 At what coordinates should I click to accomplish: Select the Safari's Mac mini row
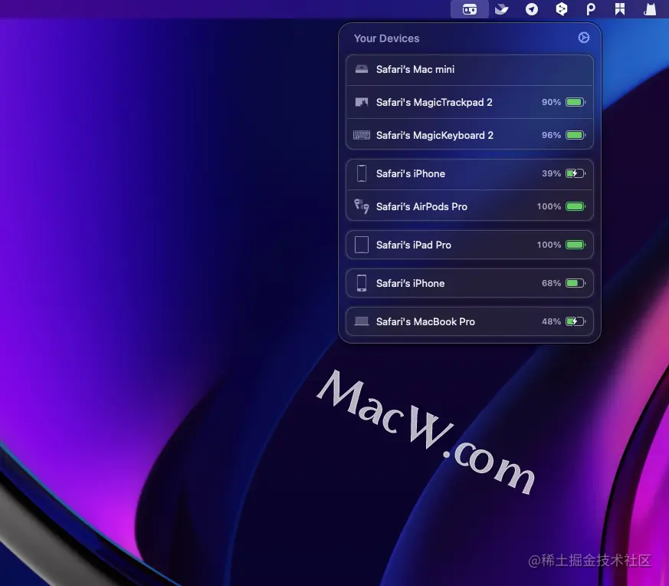pos(469,70)
